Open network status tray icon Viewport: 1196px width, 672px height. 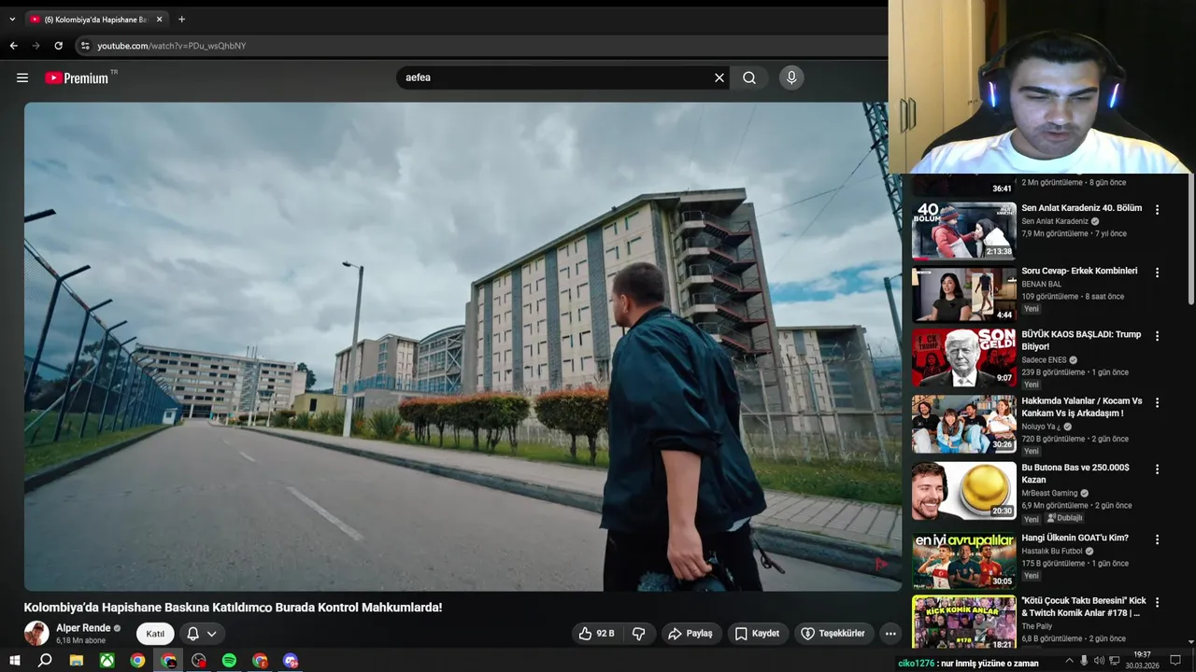click(x=1114, y=661)
